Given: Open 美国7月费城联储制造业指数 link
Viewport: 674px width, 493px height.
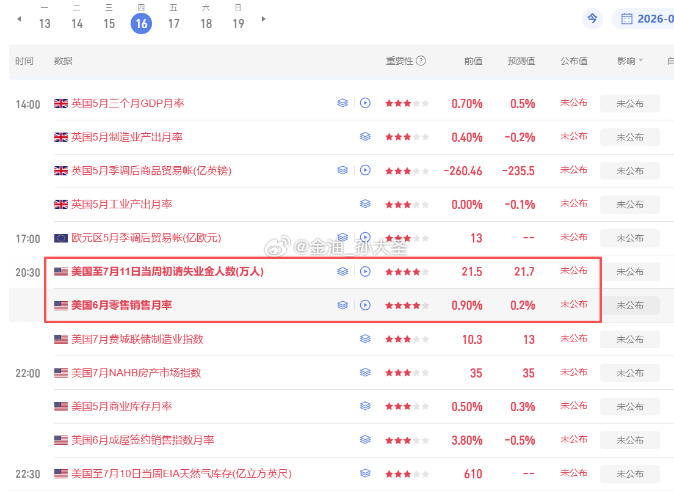Looking at the screenshot, I should [137, 339].
